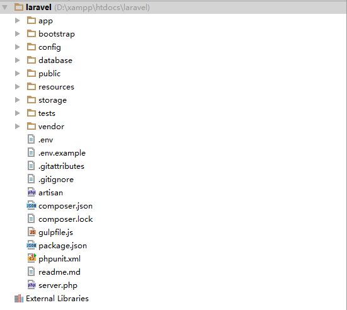The height and width of the screenshot is (310, 347).
Task: Click the .gitignore file icon
Action: 31,179
